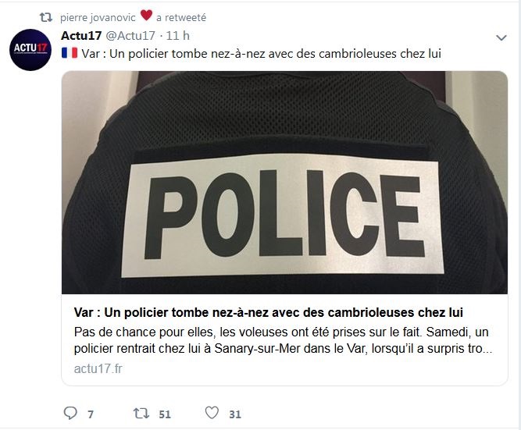Open the actu17.fr domain link
This screenshot has width=521, height=430.
(x=98, y=368)
